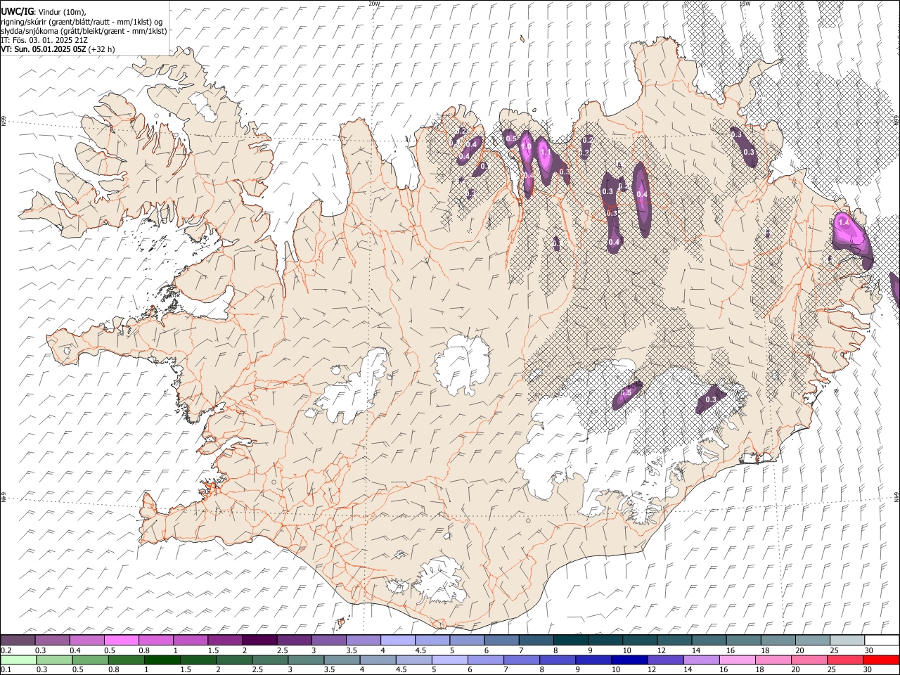Pick the 18 swatch on the snow scale
The width and height of the screenshot is (900, 675).
click(x=778, y=640)
